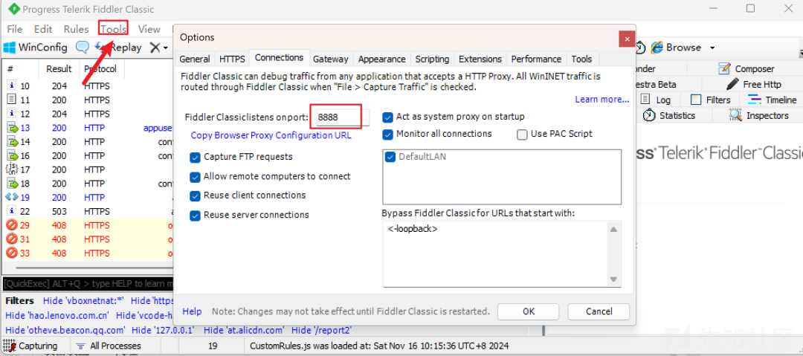803x356 pixels.
Task: Click Hide 'hao.lenovo.com.cn' filter link
Action: pos(57,316)
